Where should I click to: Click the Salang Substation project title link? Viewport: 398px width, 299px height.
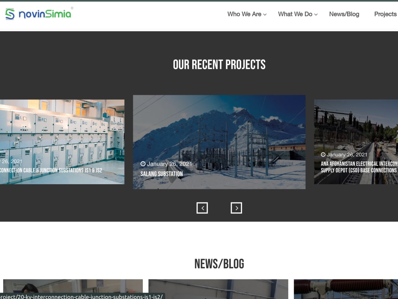pos(162,174)
